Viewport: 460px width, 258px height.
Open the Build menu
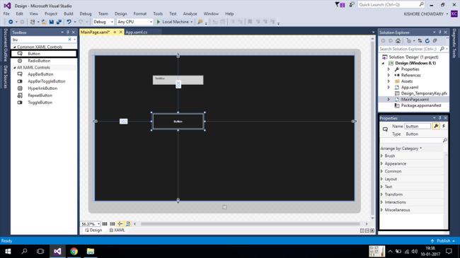click(x=69, y=13)
